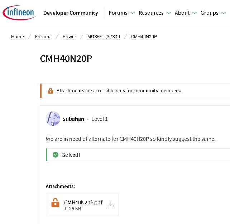Open subahan's profile avatar
Screen dimensions: 230x224
click(53, 119)
